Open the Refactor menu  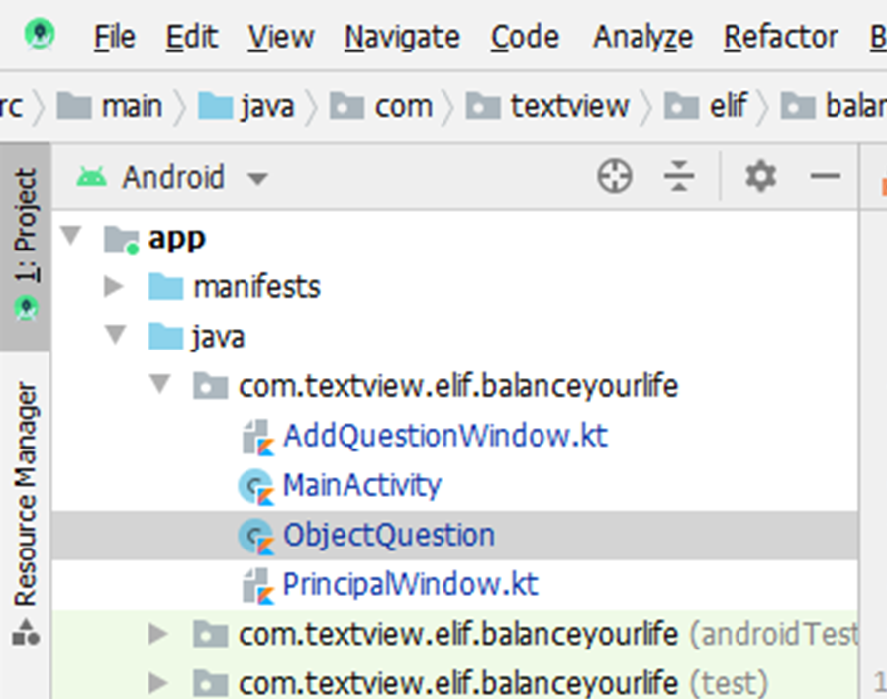tap(781, 38)
